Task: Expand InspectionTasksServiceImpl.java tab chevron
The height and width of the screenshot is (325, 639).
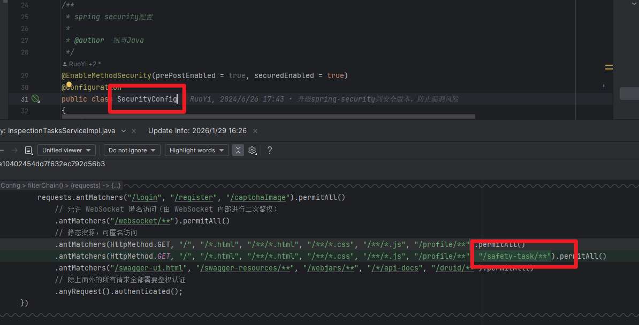Action: [124, 131]
